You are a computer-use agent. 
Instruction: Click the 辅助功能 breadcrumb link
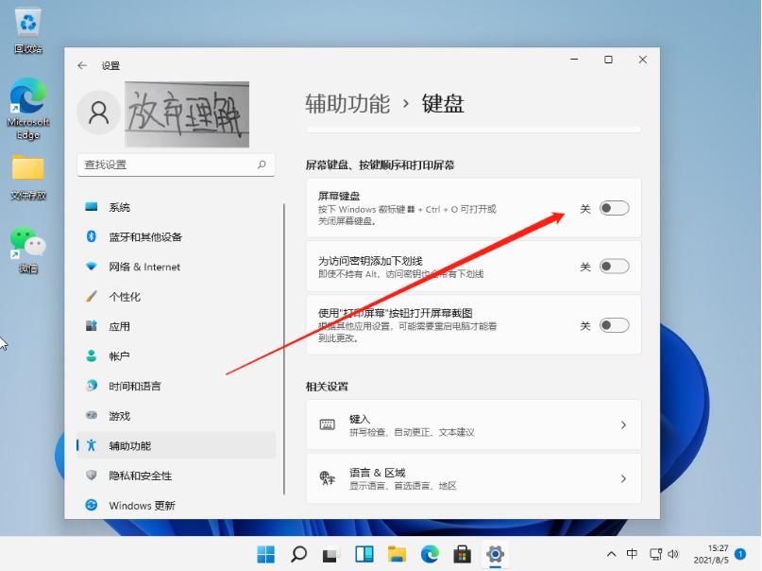347,104
